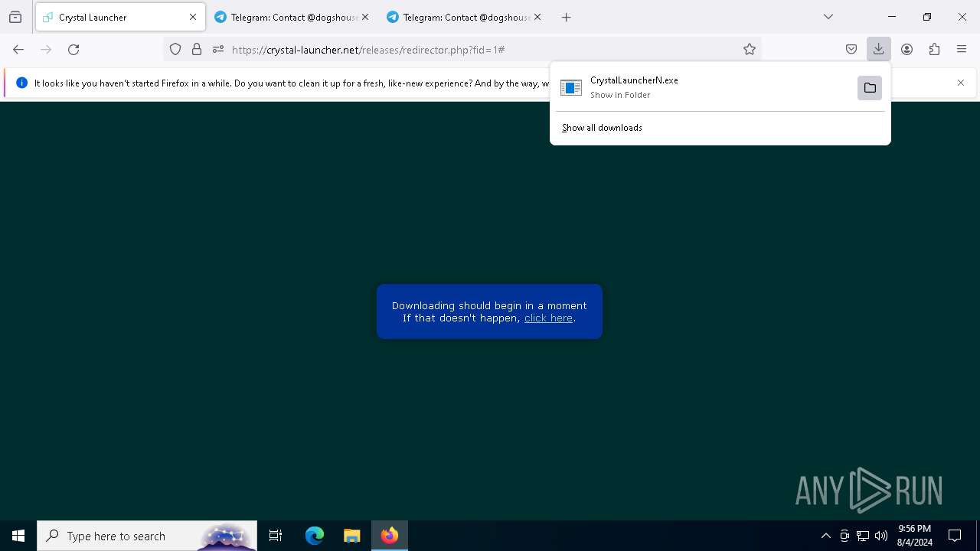
Task: Dismiss the Firefox refresh notification bar
Action: 961,83
